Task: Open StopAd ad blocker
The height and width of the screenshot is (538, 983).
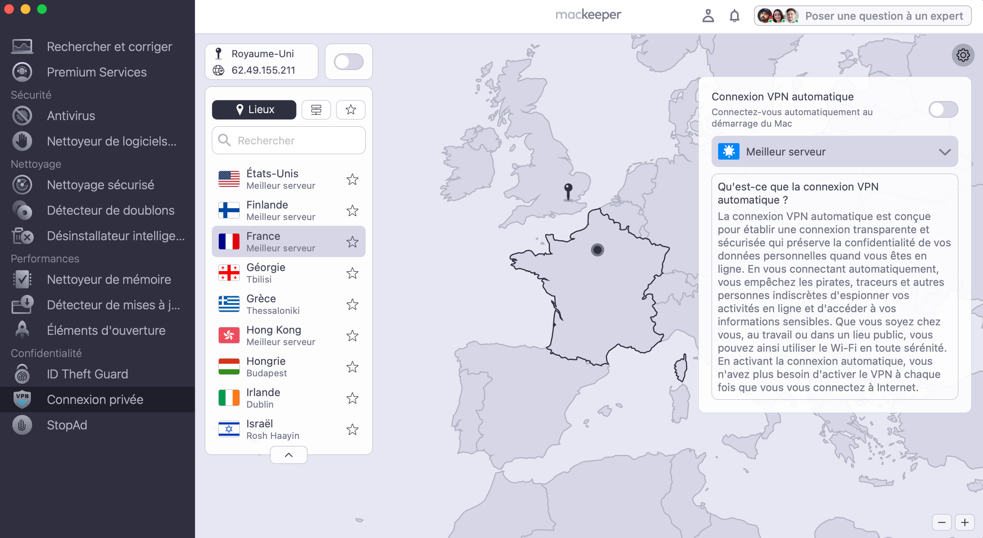Action: tap(67, 425)
